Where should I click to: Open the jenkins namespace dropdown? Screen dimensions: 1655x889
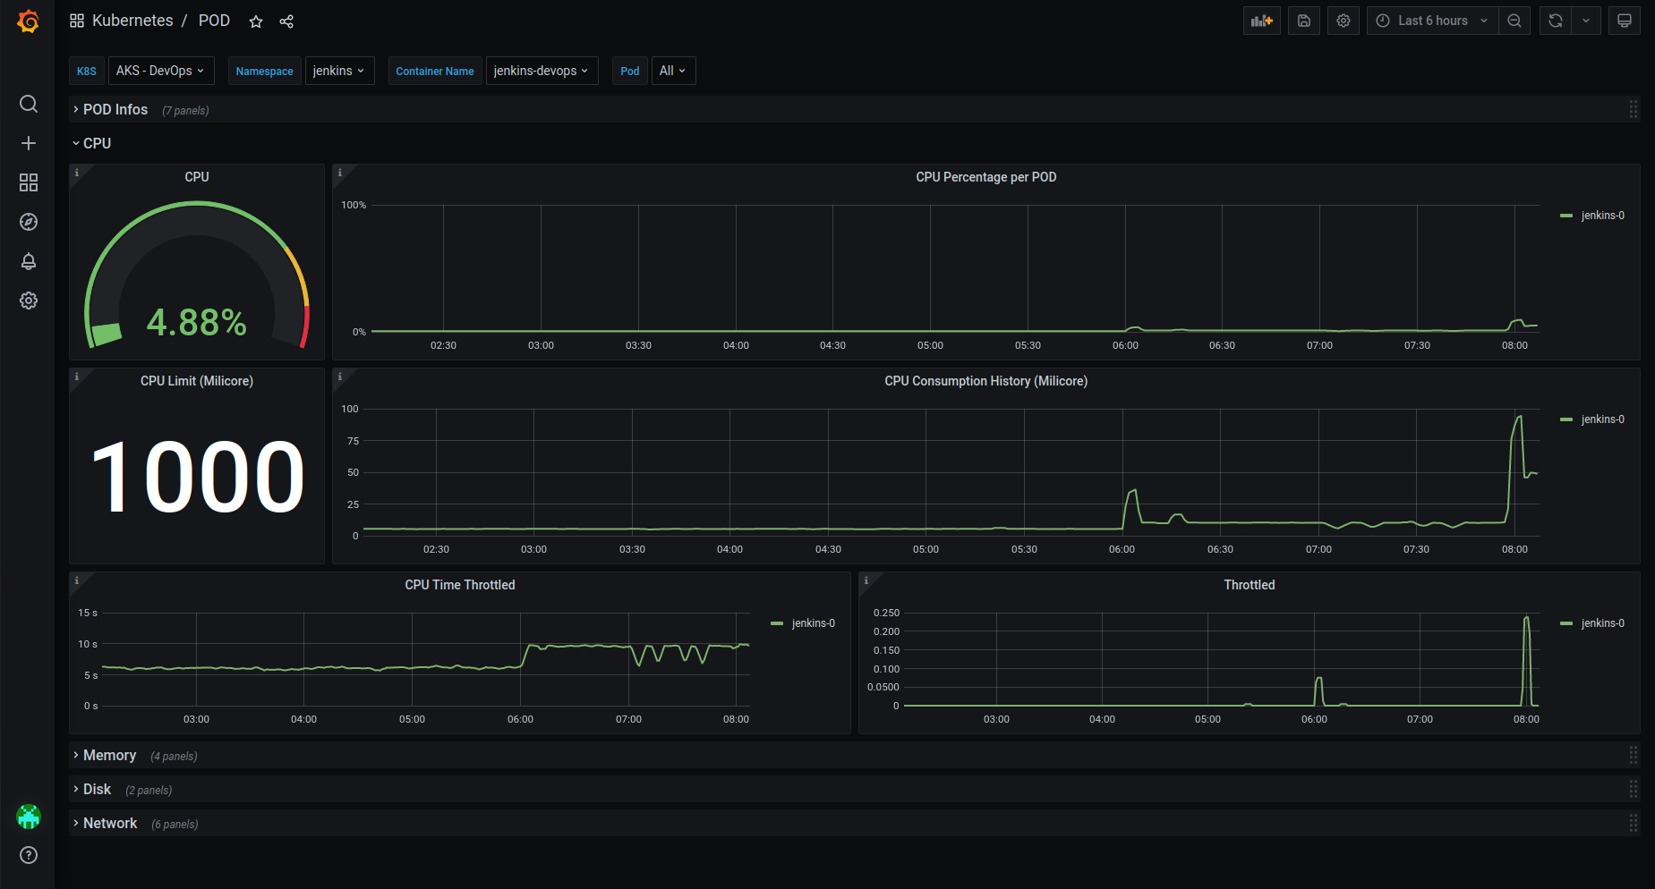339,71
